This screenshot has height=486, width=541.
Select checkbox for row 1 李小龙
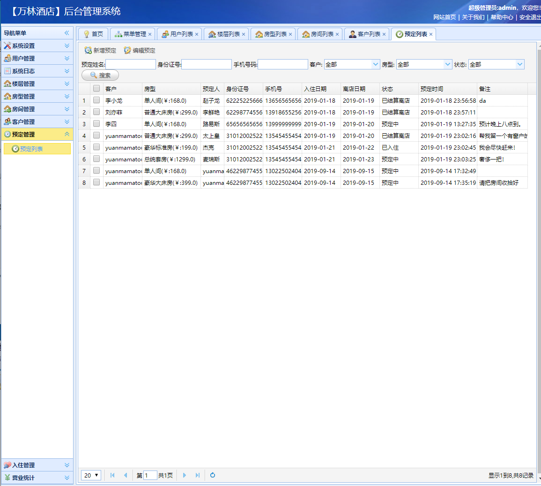pos(96,100)
